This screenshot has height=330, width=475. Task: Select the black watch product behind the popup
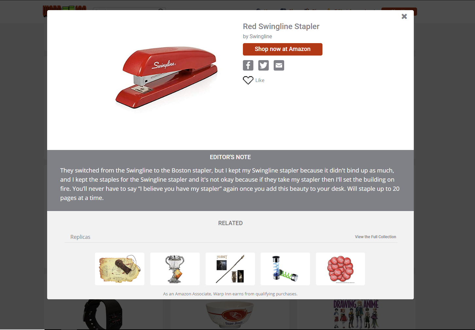(103, 314)
